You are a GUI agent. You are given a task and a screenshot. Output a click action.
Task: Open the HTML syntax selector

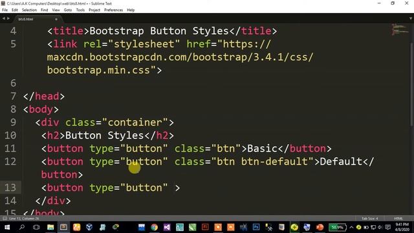coord(398,219)
